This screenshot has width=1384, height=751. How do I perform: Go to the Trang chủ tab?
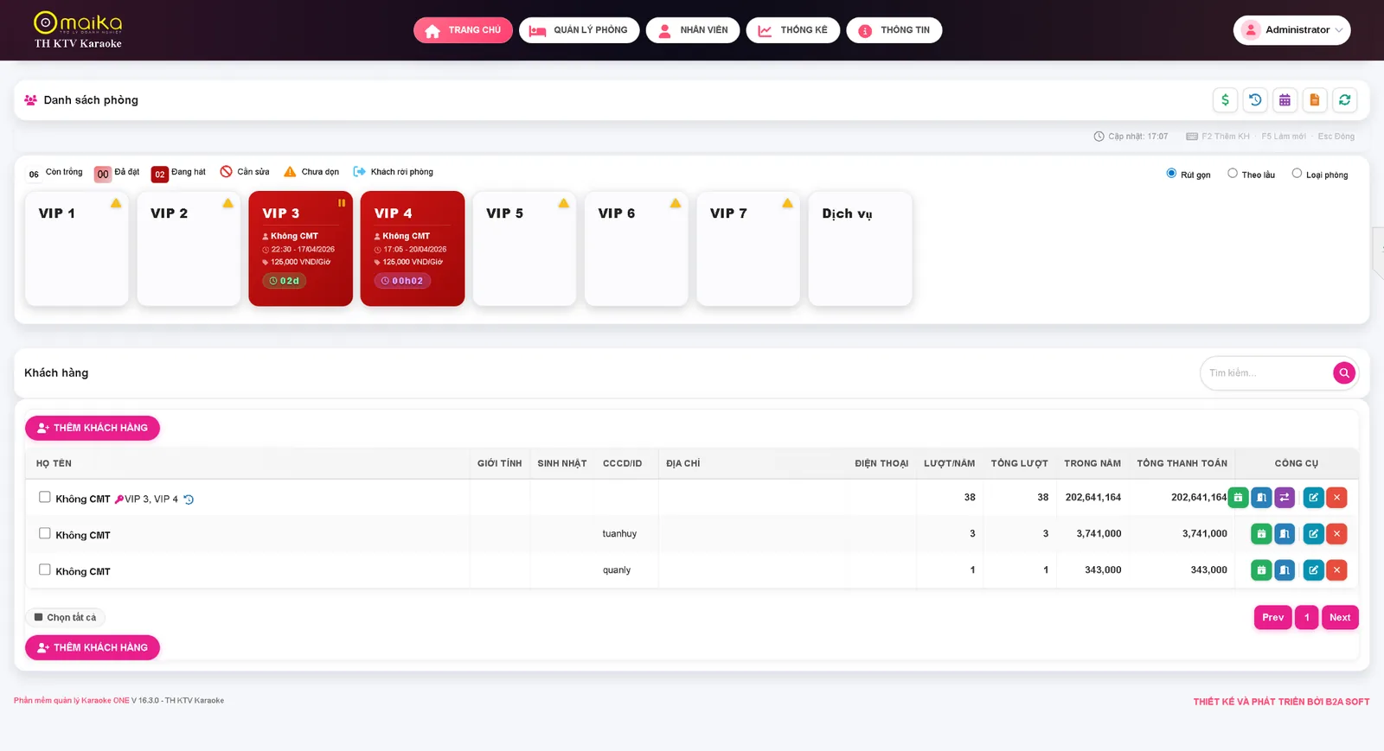coord(463,30)
